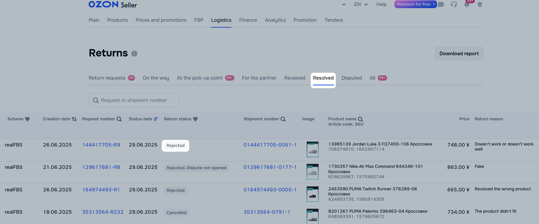Viewport: 539px width, 224px height.
Task: Click Rejected status of request 164974493-R1
Action: (x=175, y=190)
